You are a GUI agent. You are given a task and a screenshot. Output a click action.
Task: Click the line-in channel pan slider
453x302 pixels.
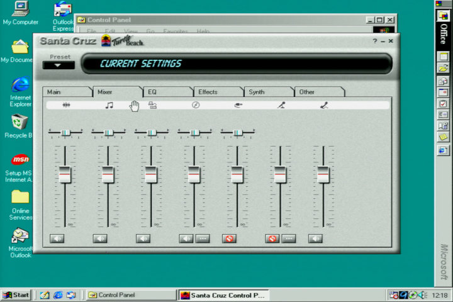(238, 132)
